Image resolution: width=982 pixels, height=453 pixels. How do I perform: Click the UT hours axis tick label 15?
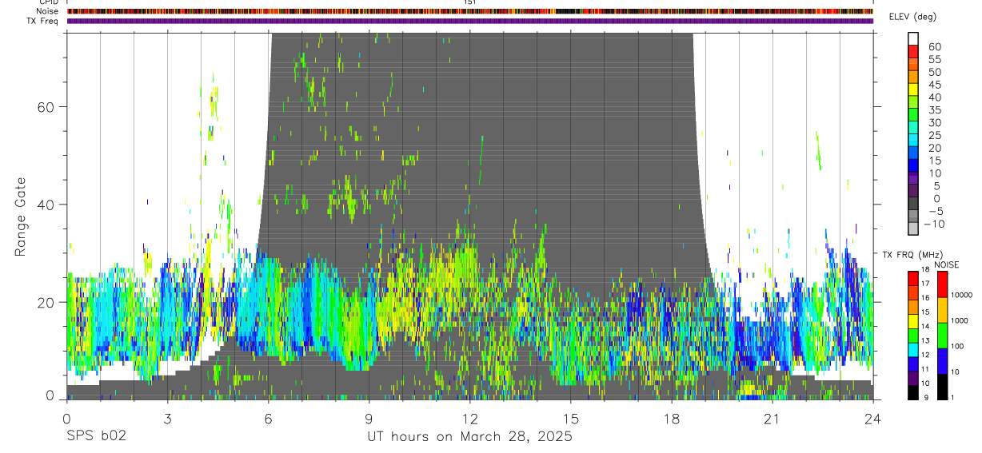point(570,418)
